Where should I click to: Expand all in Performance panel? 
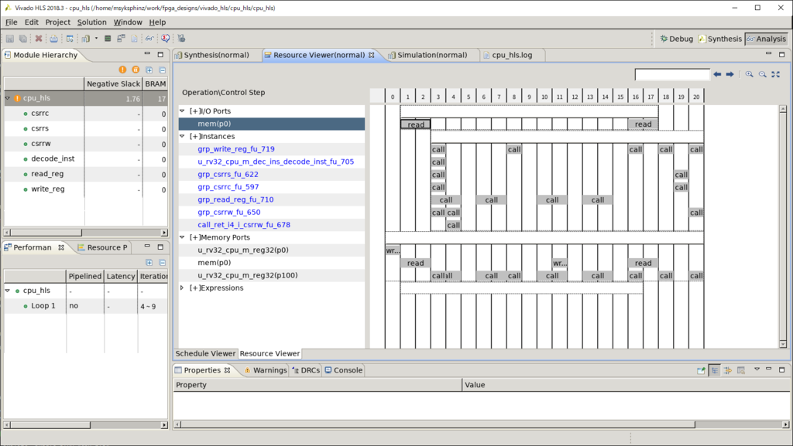tap(149, 262)
